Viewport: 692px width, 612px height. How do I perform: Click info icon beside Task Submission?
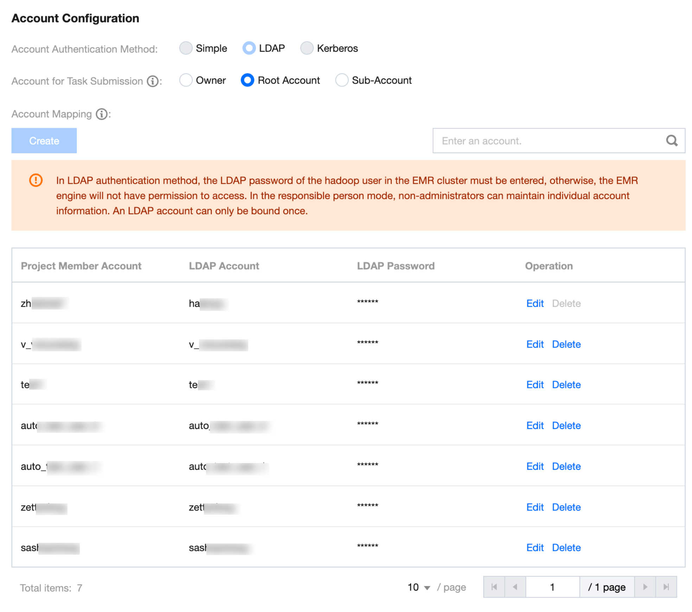pos(152,81)
